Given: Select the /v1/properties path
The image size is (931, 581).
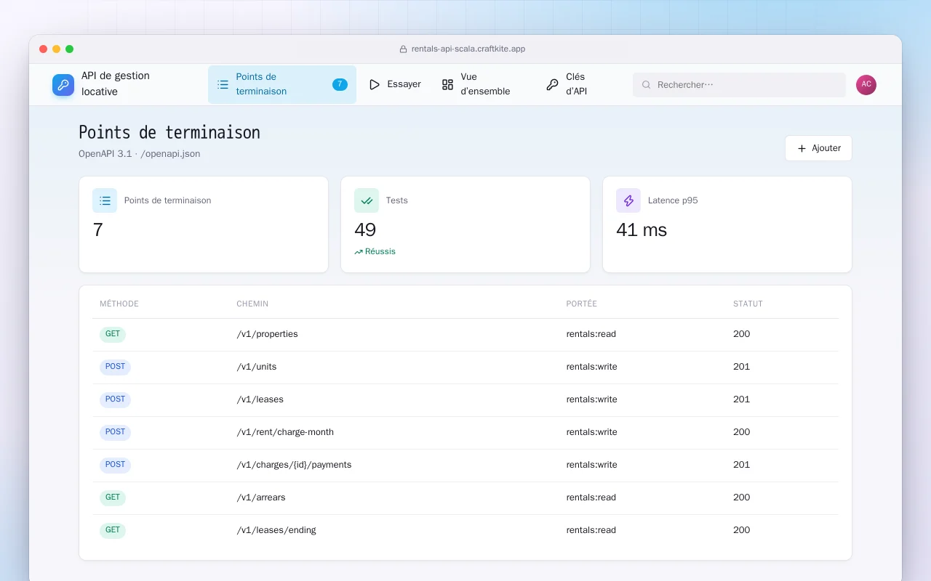Looking at the screenshot, I should tap(267, 334).
